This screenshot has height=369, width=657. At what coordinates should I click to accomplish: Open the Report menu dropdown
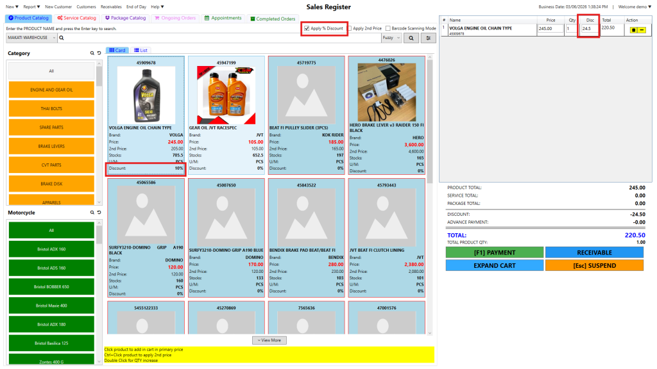[31, 6]
